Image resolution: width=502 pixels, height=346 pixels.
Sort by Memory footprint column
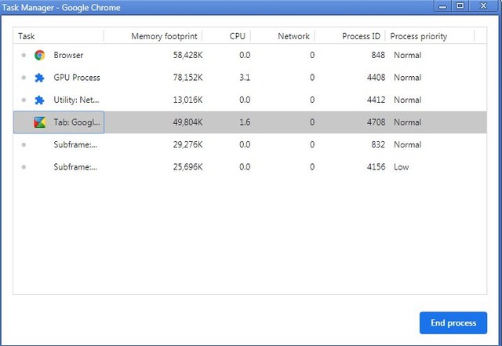click(165, 36)
